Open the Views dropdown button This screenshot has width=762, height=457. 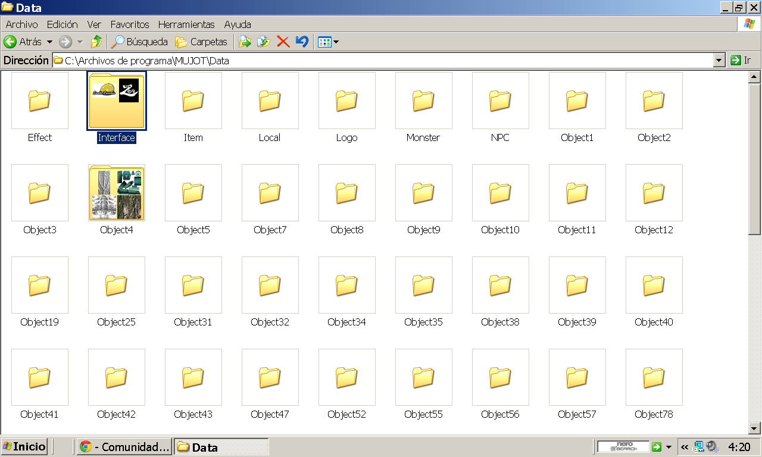(328, 42)
